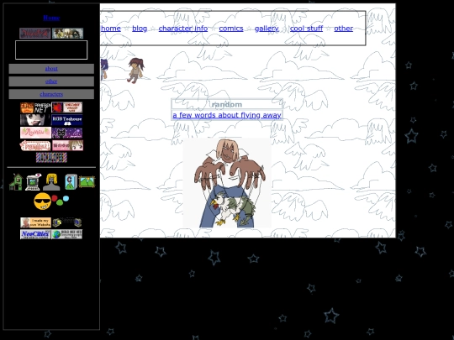Open the black-and-white anime face badge
Image resolution: width=454 pixels, height=340 pixels.
click(x=35, y=120)
